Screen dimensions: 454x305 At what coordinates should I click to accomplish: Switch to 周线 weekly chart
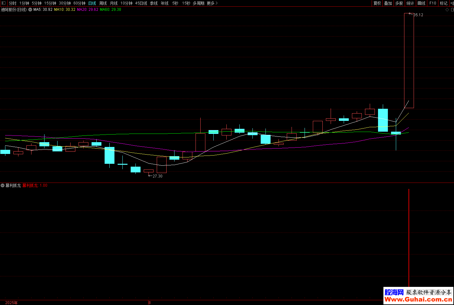tap(103, 3)
